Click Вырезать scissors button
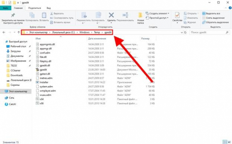232x144 pixels. click(57, 14)
